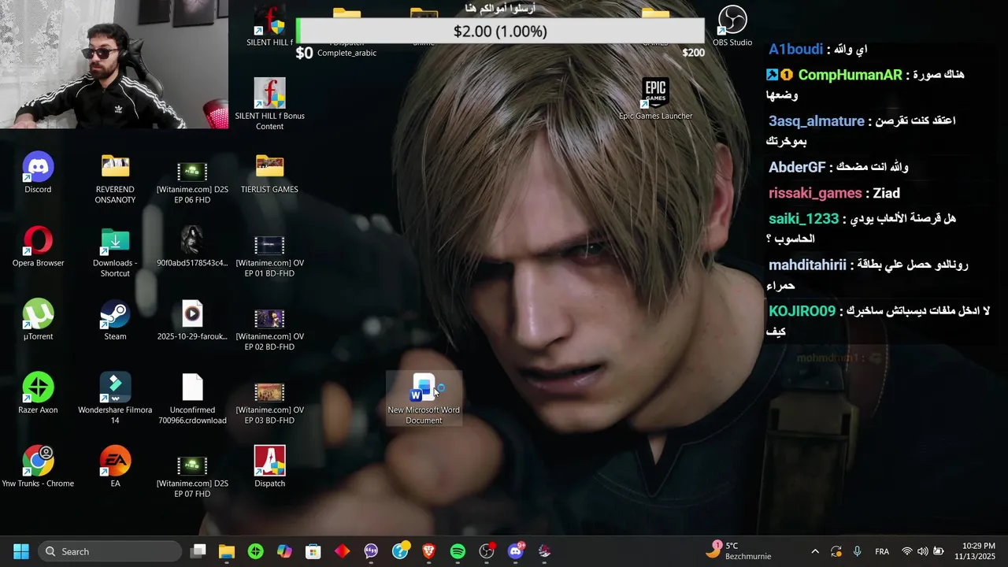Select the OBS Studio desktop shortcut
The image size is (1008, 567).
[732, 25]
